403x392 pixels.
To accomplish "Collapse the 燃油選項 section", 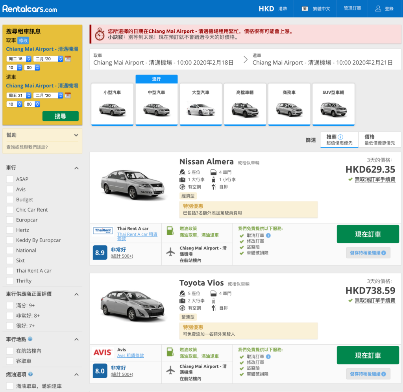I will (x=76, y=375).
